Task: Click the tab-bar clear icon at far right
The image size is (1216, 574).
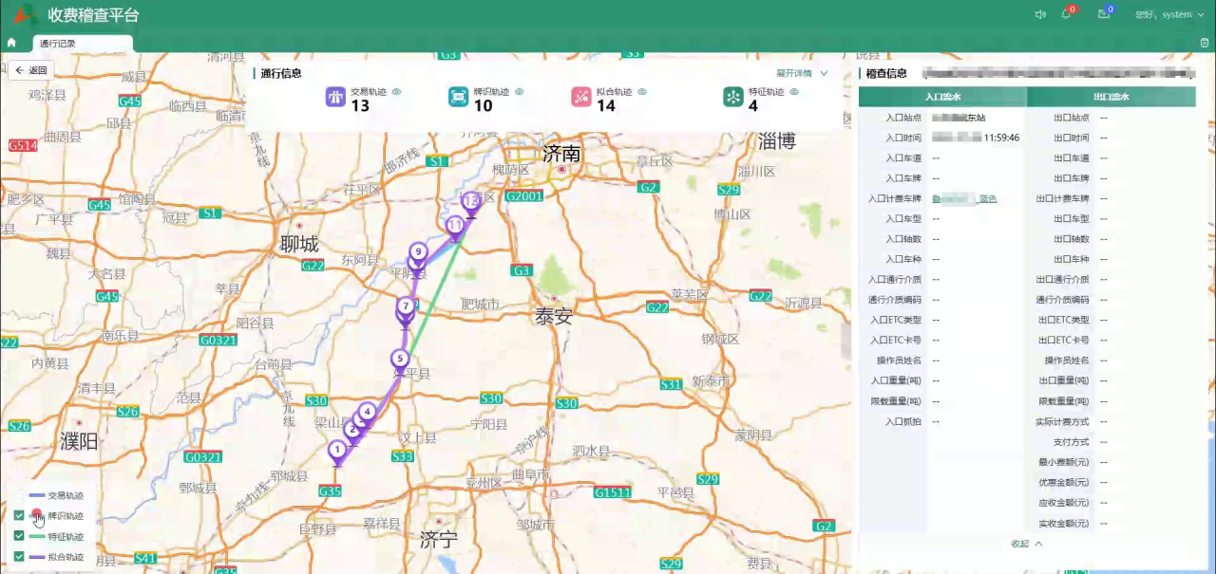Action: [1205, 43]
